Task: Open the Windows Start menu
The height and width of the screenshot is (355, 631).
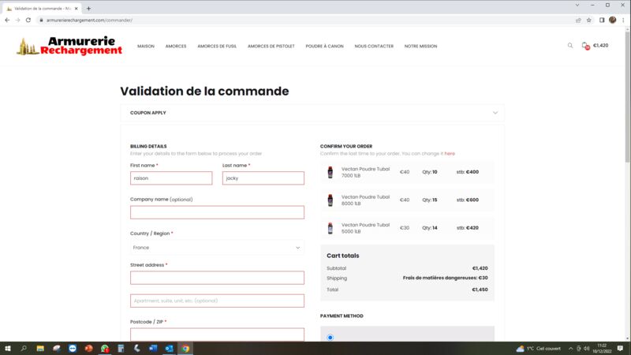Action: [8, 349]
